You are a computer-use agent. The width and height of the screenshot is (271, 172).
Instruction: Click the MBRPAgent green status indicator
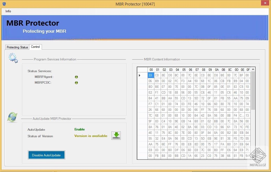coord(76,77)
